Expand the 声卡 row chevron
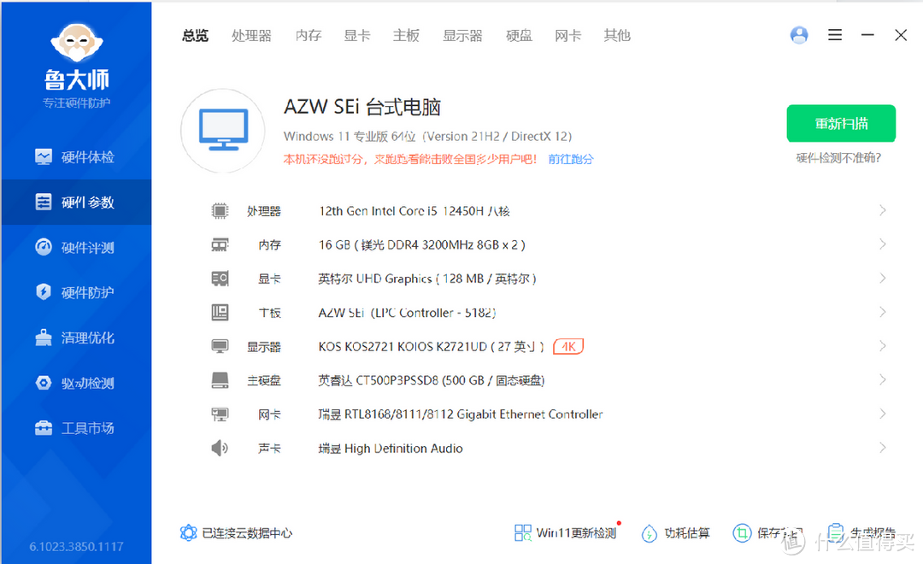This screenshot has width=923, height=564. pyautogui.click(x=882, y=448)
